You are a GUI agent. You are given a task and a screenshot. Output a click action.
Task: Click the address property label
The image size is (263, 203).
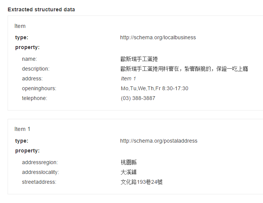32,78
